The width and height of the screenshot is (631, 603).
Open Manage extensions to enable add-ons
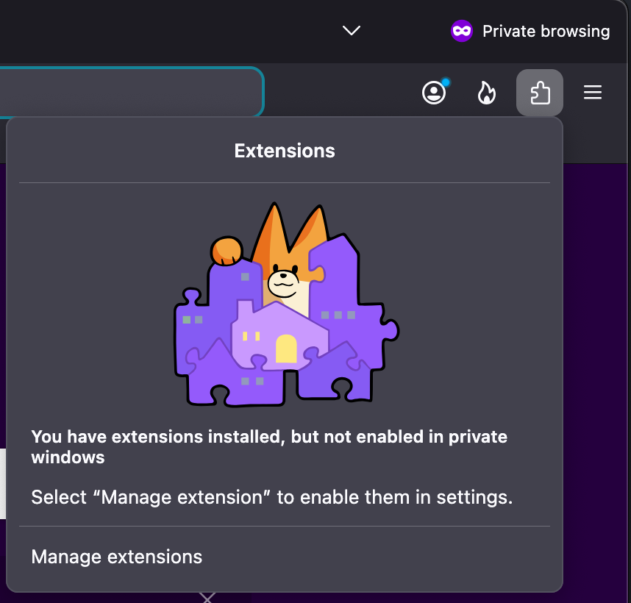116,557
